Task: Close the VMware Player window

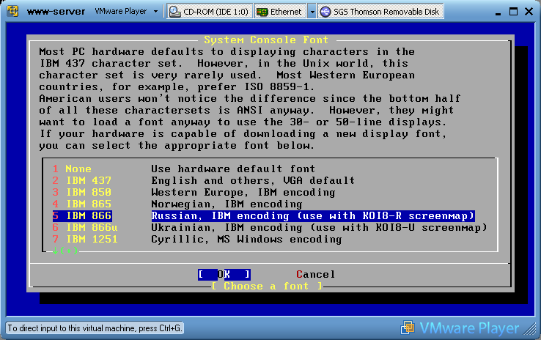Action: [529, 12]
